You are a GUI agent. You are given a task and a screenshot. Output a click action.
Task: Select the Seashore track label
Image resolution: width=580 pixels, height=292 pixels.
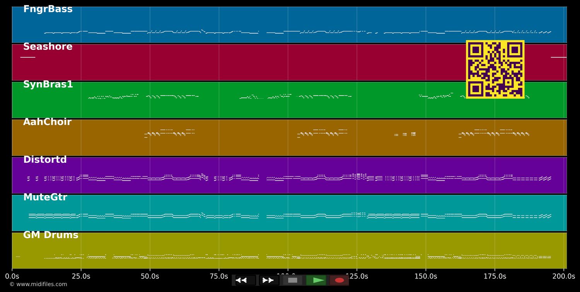(x=48, y=47)
